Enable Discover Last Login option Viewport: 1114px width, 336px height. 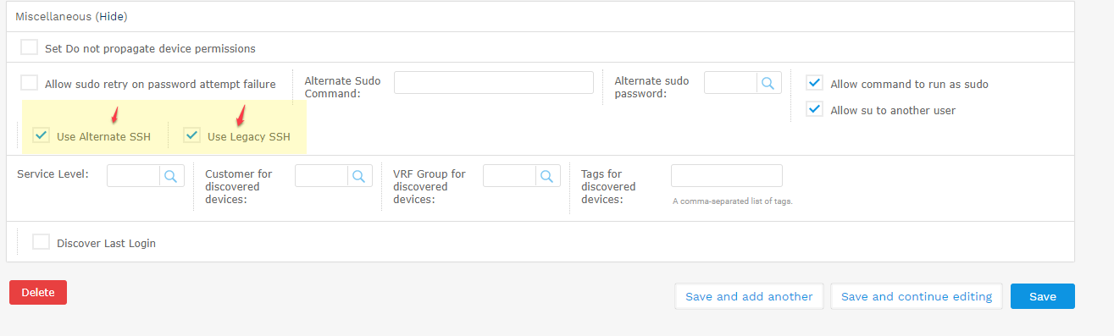41,242
